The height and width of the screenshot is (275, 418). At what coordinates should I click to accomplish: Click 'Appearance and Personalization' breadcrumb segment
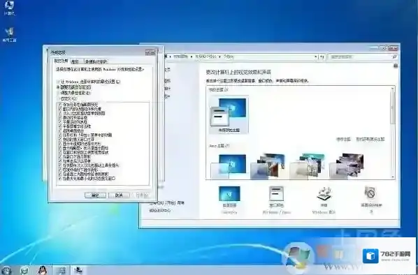(x=206, y=57)
